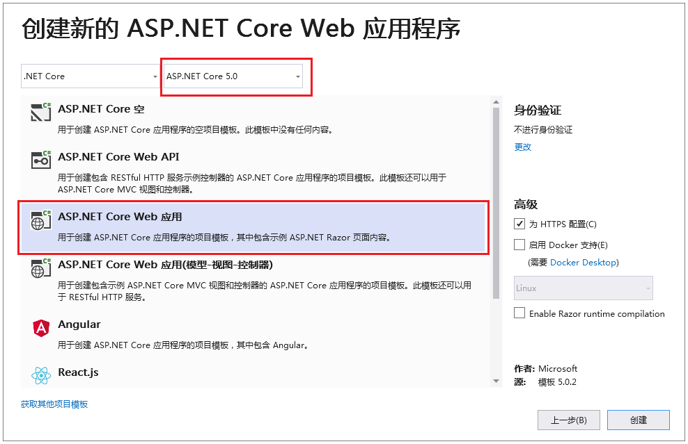
Task: Open the disabled Linux OS dropdown
Action: click(584, 288)
